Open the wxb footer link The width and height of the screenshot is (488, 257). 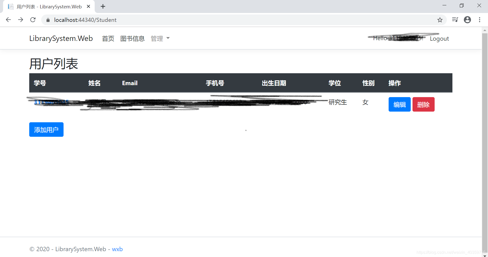(117, 249)
